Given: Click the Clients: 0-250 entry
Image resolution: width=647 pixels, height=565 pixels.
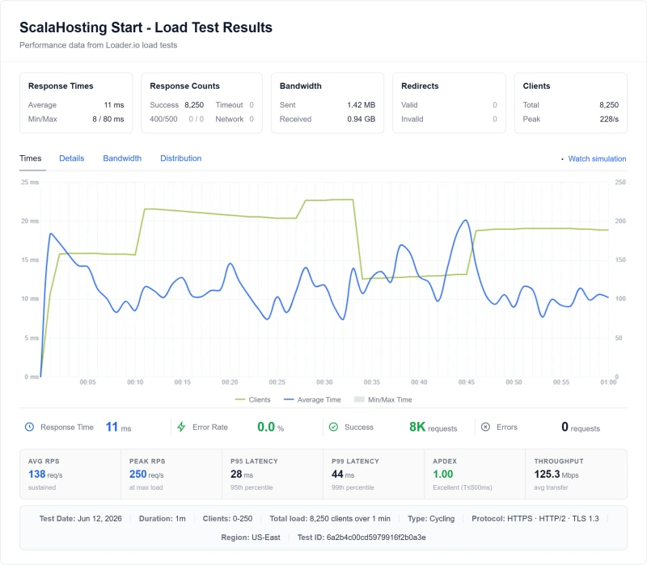Looking at the screenshot, I should 227,518.
